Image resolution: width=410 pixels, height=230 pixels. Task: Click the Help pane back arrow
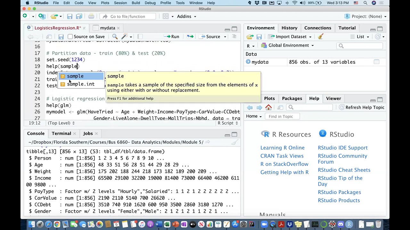pyautogui.click(x=250, y=107)
